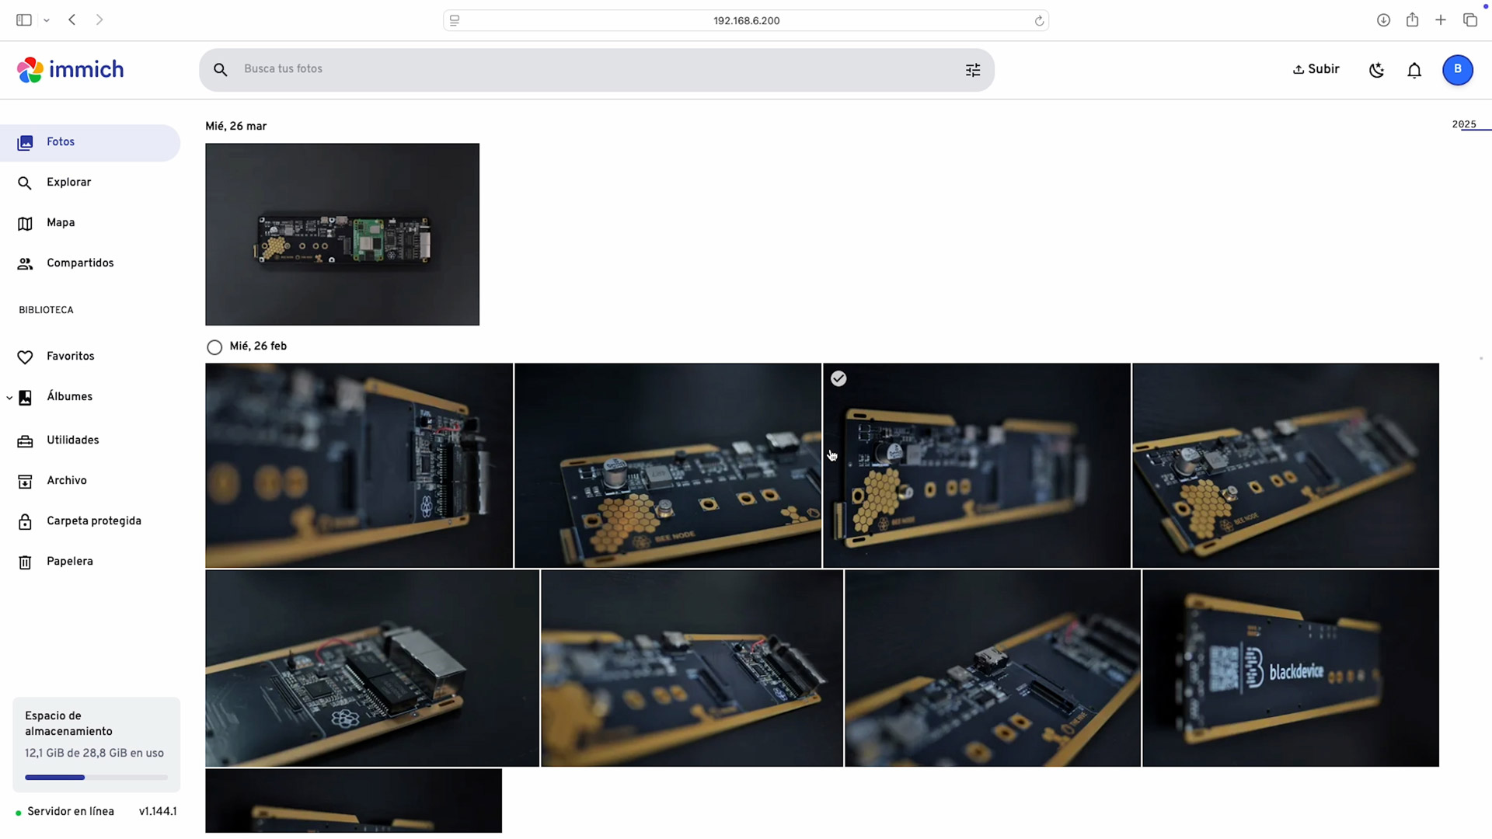Open notifications bell icon
1492x839 pixels.
[1414, 70]
